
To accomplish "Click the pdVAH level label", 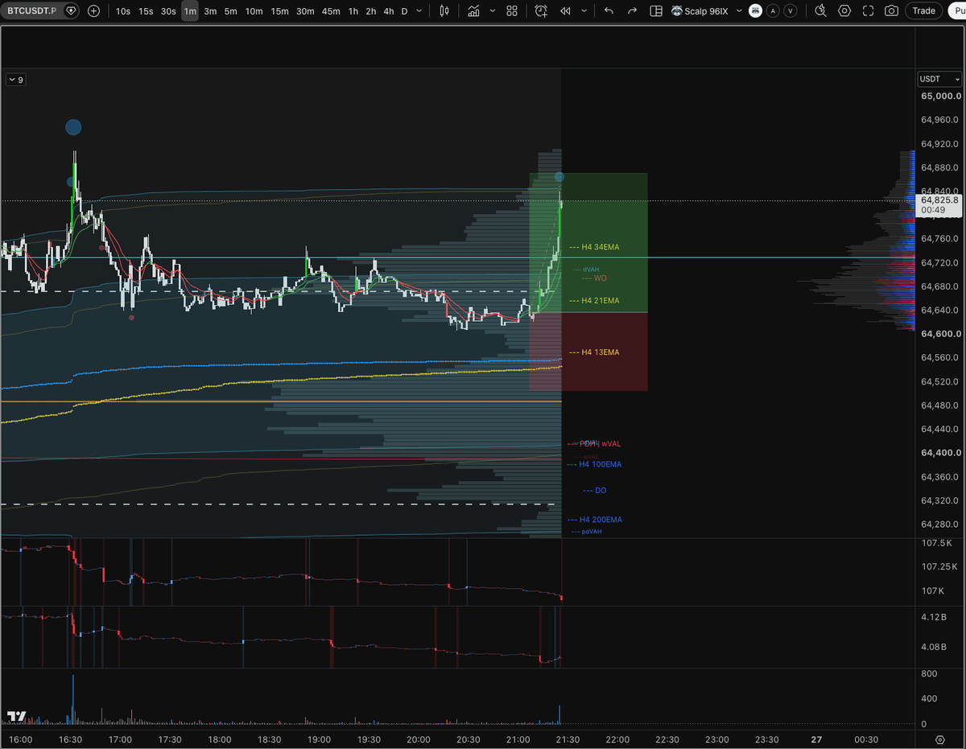I will coord(587,532).
